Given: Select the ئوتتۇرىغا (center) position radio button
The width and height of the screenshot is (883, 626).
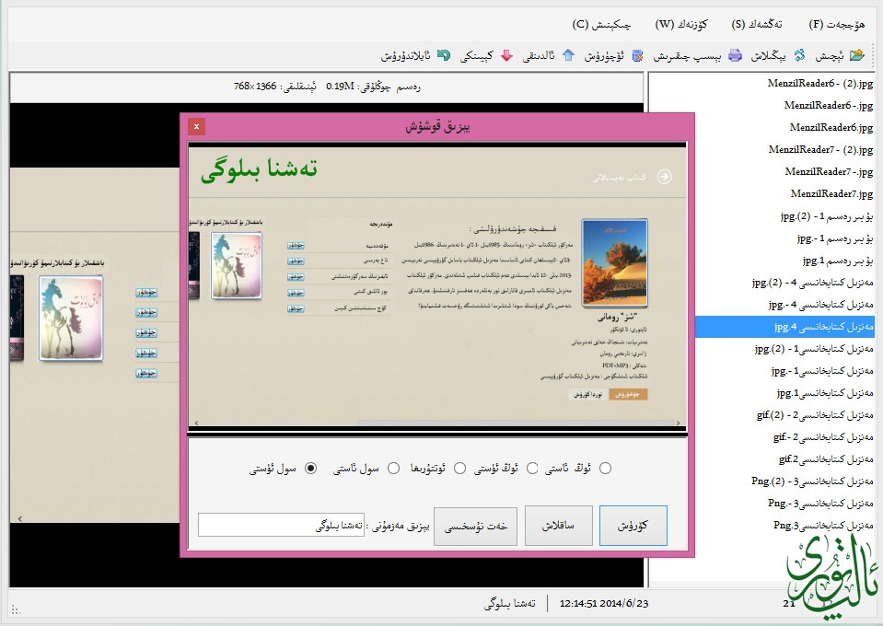Looking at the screenshot, I should 459,469.
